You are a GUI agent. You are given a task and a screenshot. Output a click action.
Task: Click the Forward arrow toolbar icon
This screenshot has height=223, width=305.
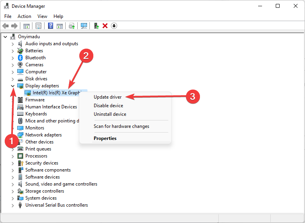pyautogui.click(x=14, y=26)
